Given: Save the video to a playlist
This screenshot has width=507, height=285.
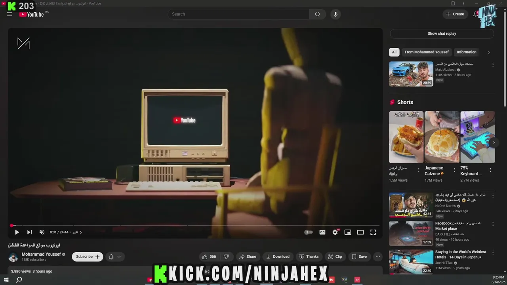Looking at the screenshot, I should tap(359, 256).
